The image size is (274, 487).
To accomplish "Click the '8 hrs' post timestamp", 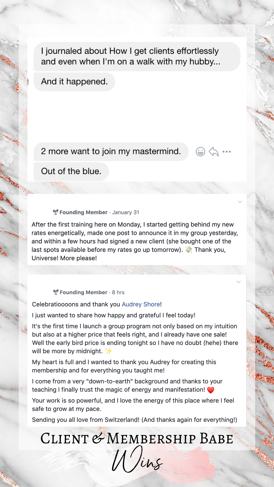I will click(118, 292).
